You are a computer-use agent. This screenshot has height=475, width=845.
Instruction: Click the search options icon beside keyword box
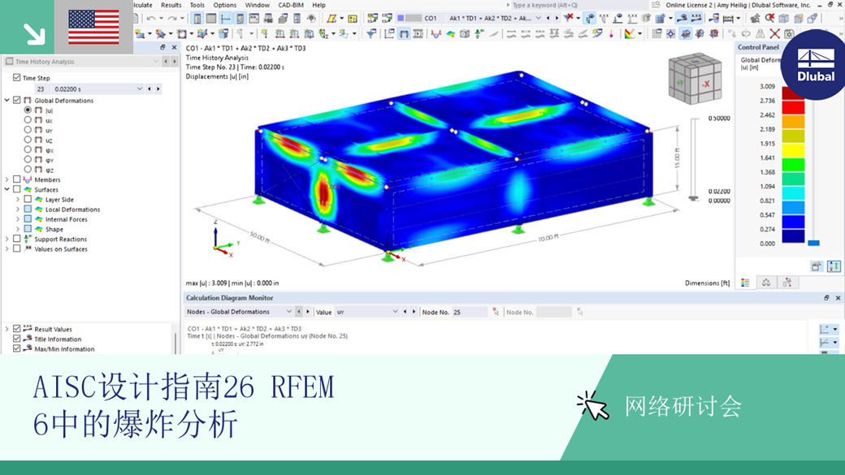click(x=656, y=5)
